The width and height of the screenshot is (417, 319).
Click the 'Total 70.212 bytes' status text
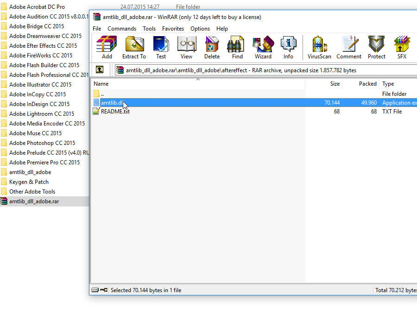coord(396,290)
